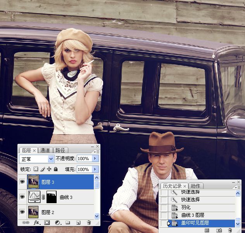Click the 填充 value field
Screen dimensions: 245x233
coord(84,169)
